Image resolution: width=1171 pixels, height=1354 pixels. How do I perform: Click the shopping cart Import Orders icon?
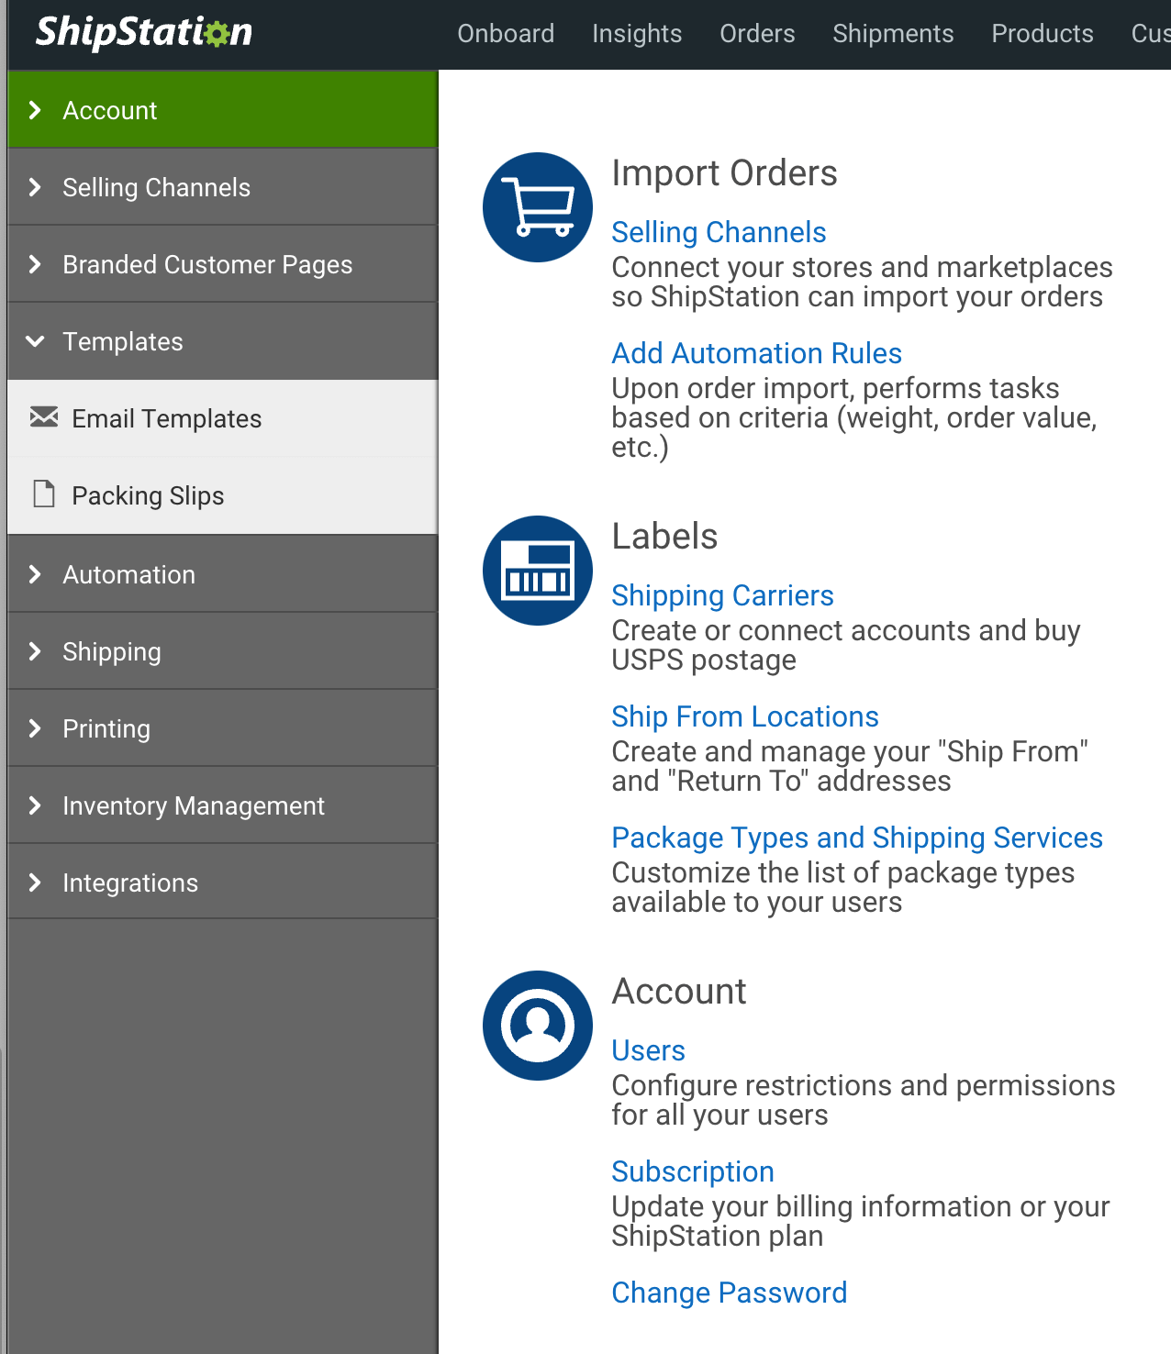pos(538,207)
